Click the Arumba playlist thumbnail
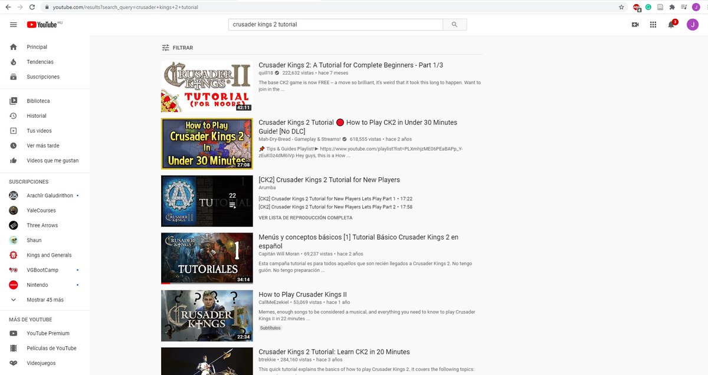The image size is (708, 375). pos(207,201)
